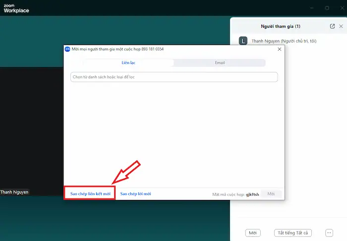Maximize the Zoom Workplace window
The height and width of the screenshot is (241, 347).
(x=327, y=8)
